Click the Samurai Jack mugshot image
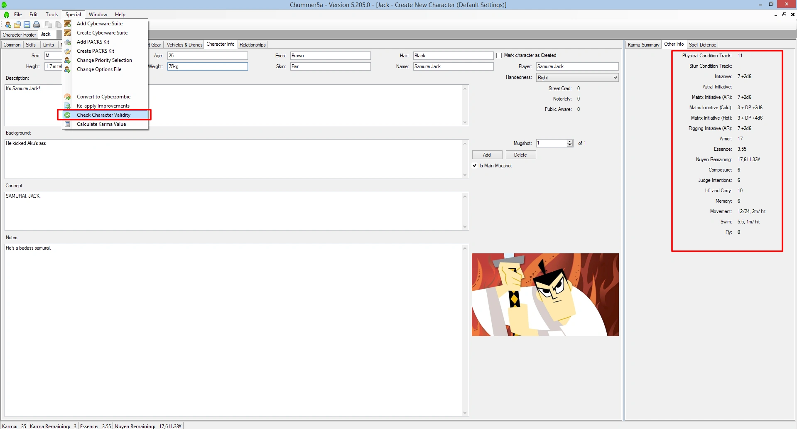 545,295
